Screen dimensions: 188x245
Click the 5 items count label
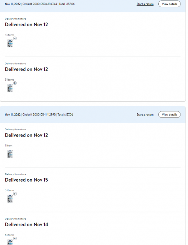click(9, 190)
